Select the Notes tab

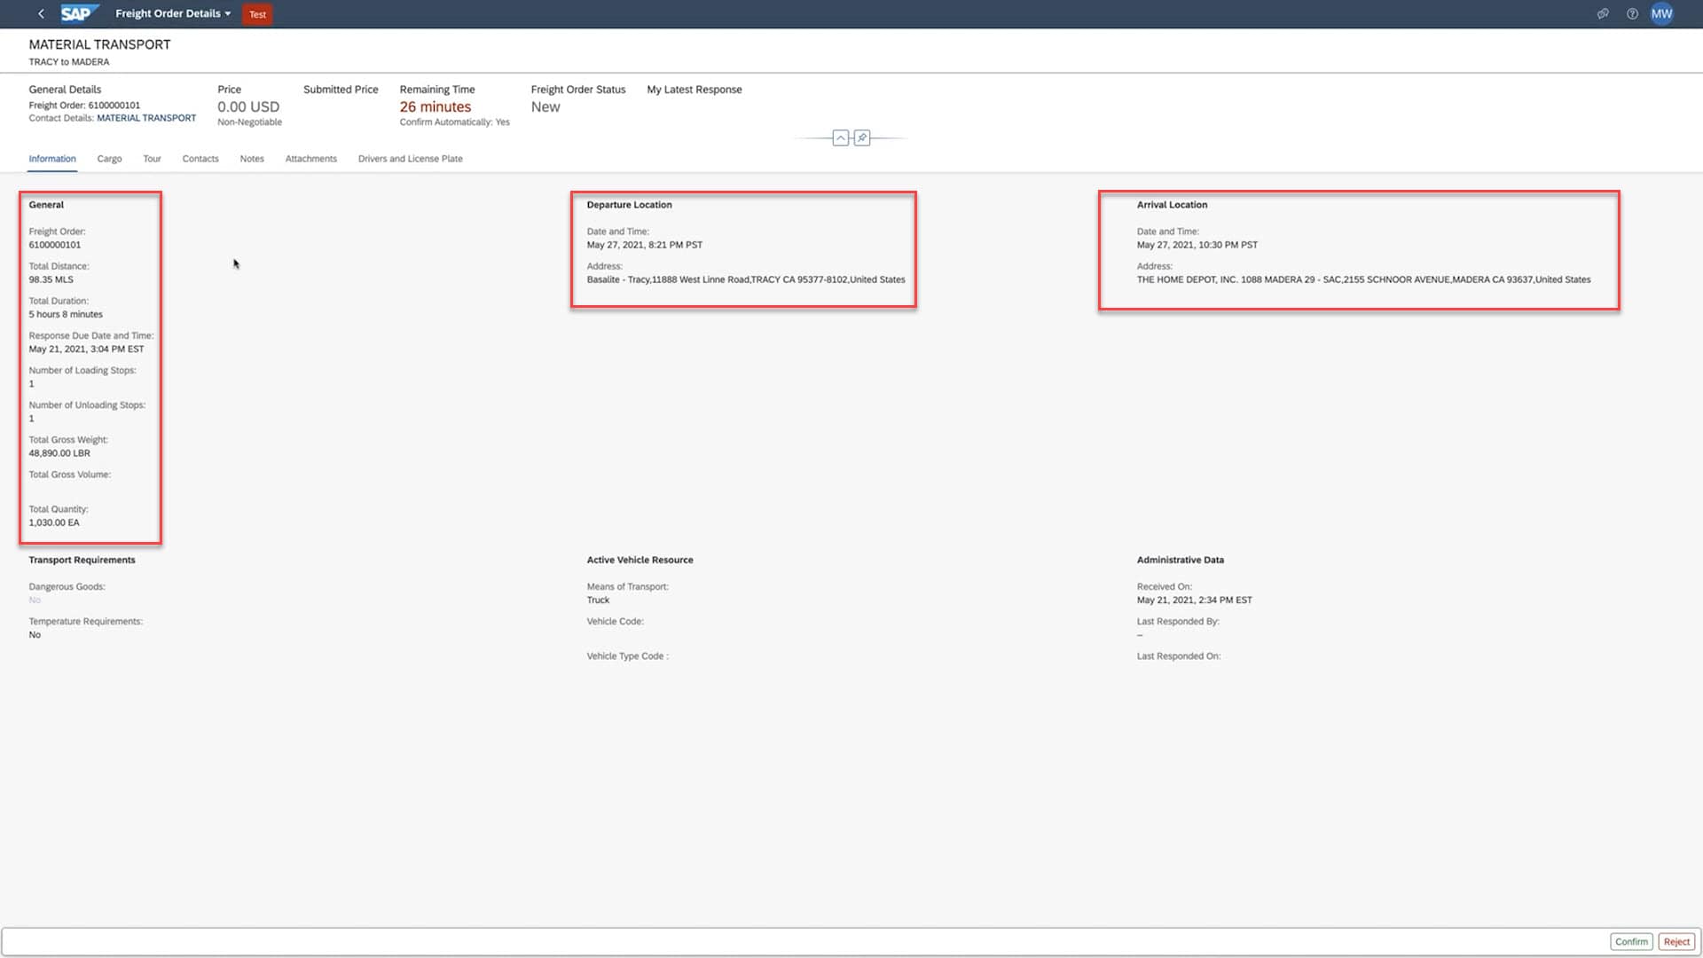point(251,159)
